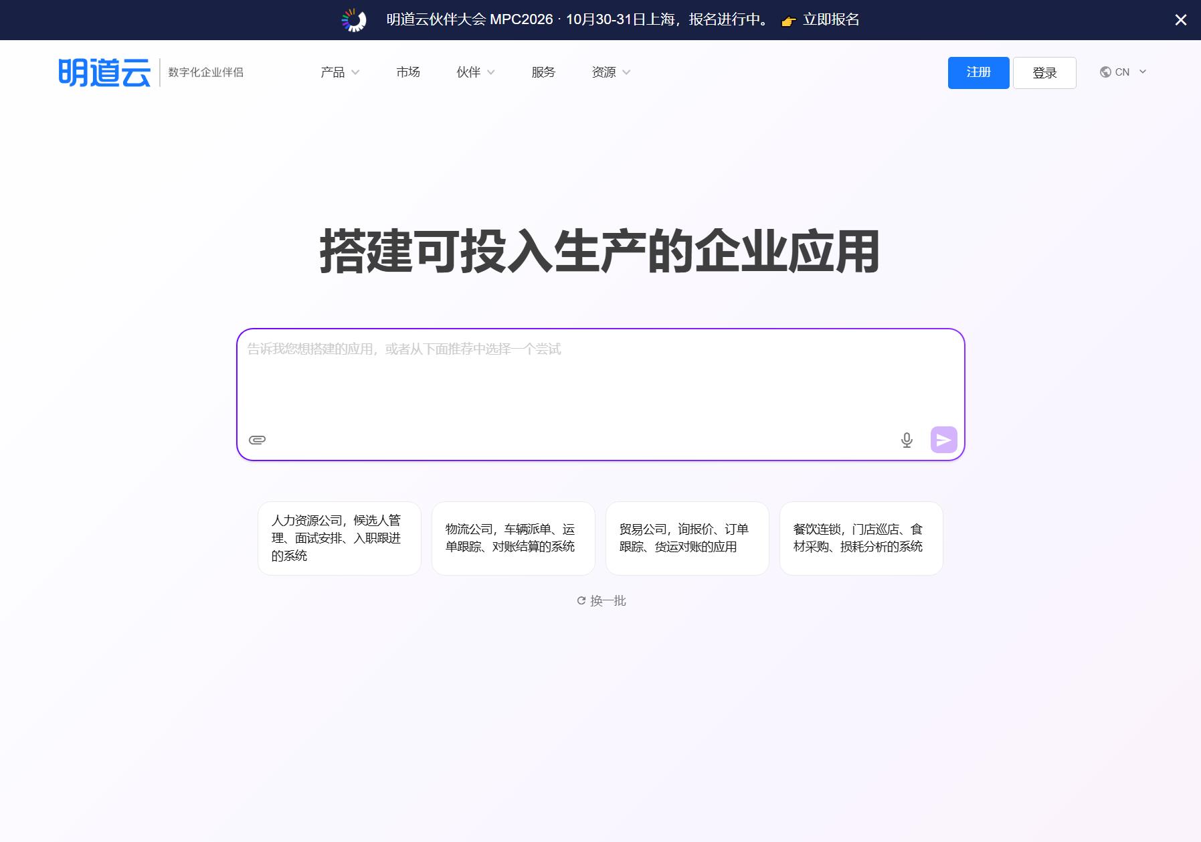The height and width of the screenshot is (842, 1201).
Task: Click the 立即报名 link in banner
Action: [x=831, y=20]
